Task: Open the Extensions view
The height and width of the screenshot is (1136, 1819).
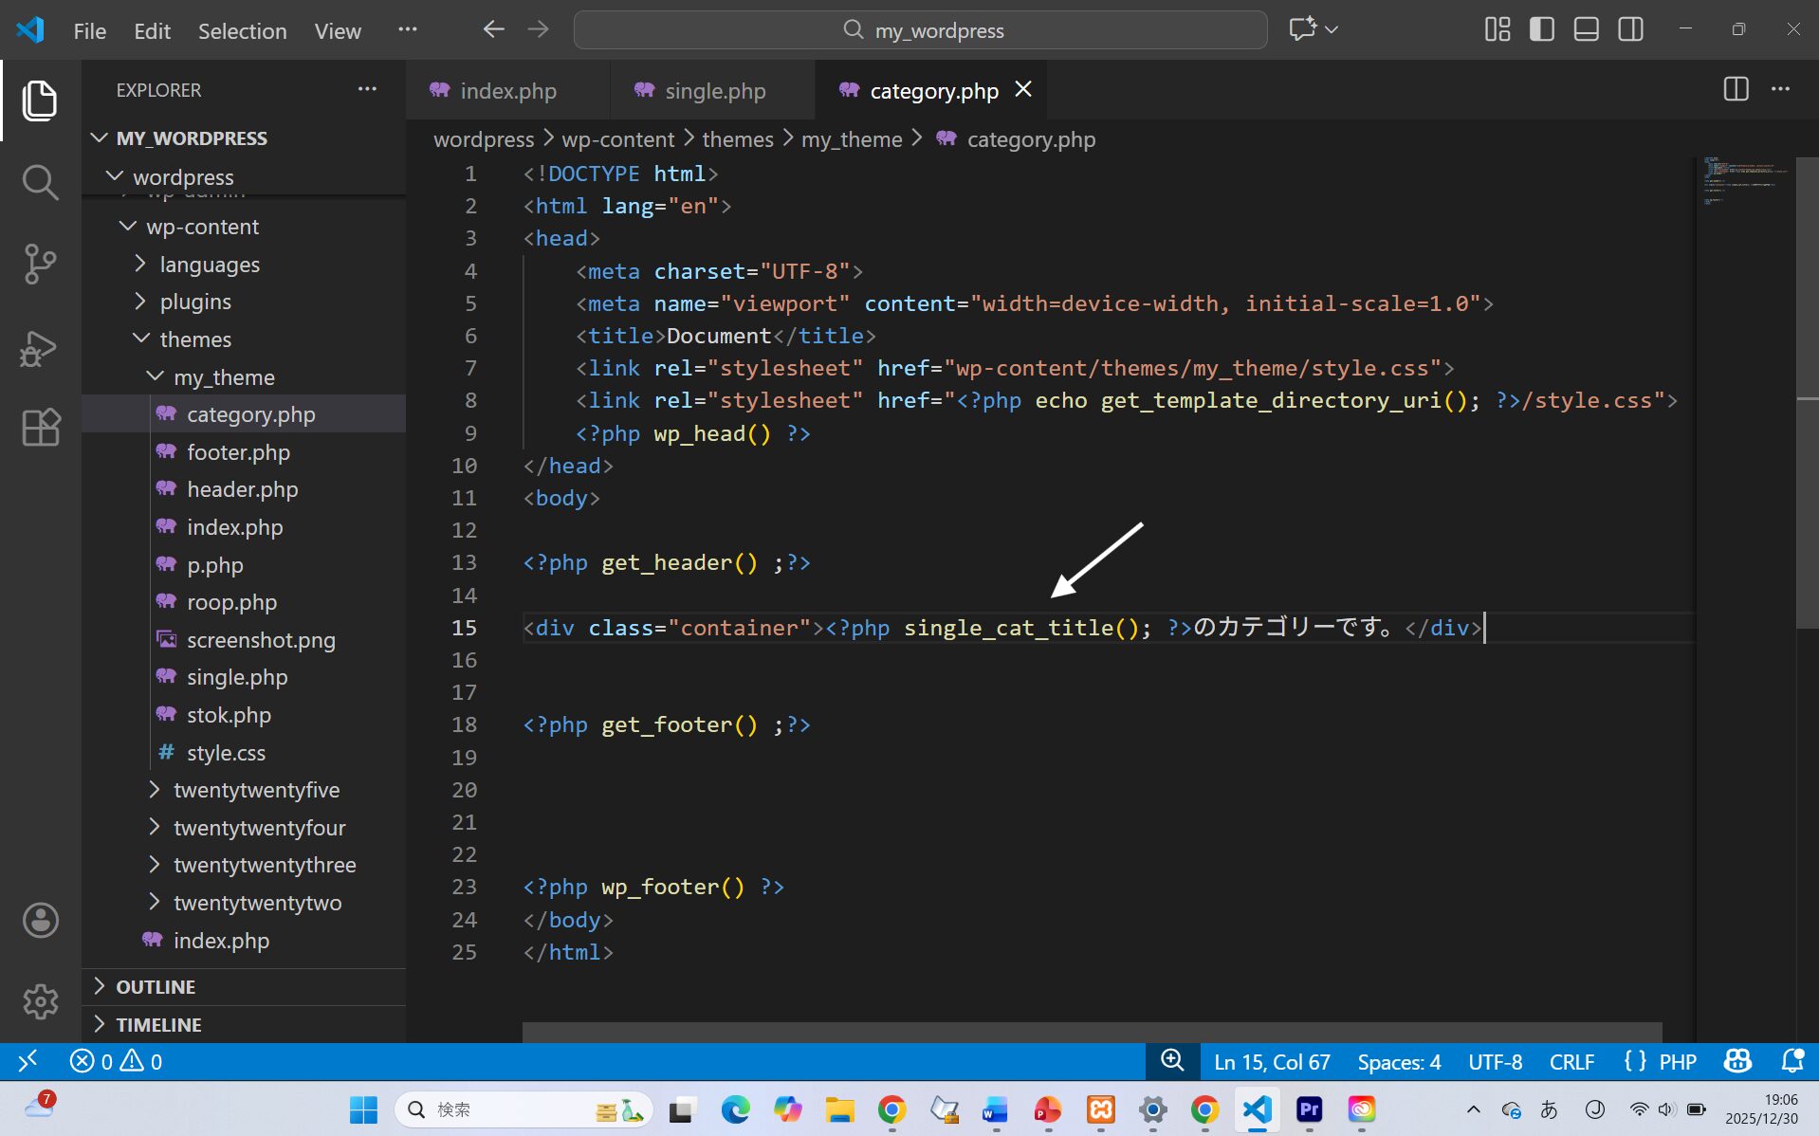Action: point(40,428)
